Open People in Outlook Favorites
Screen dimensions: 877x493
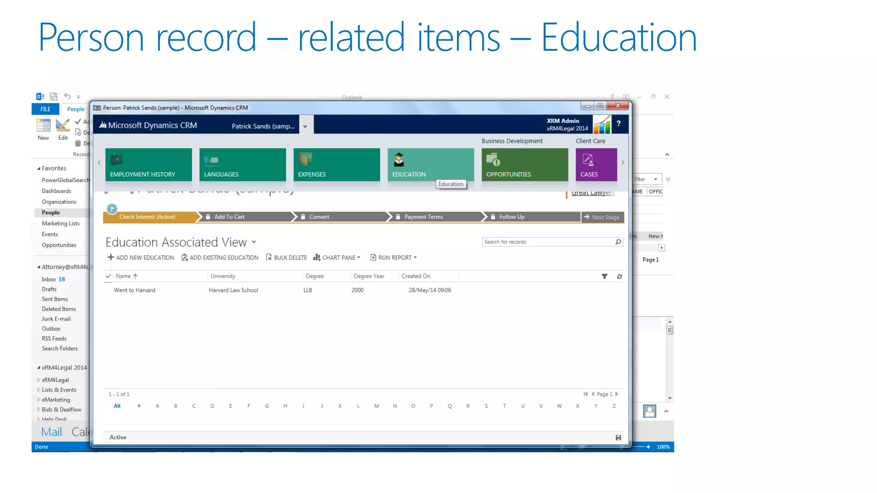click(x=51, y=213)
